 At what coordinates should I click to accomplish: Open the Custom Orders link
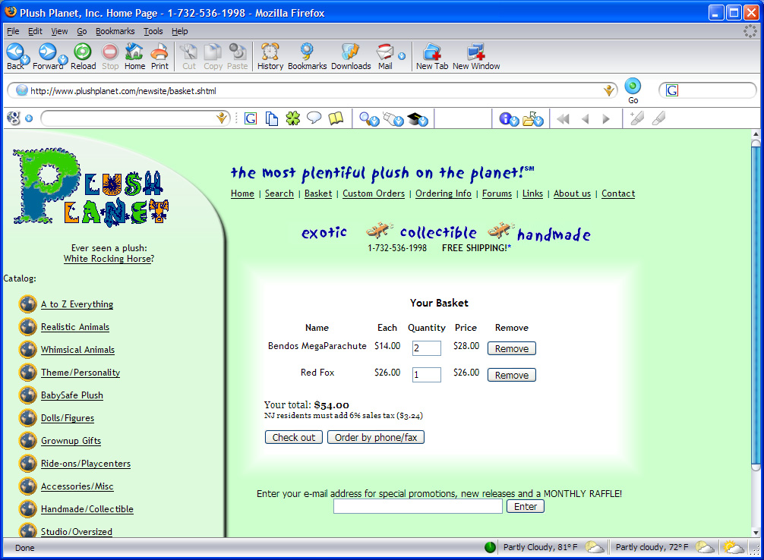374,193
